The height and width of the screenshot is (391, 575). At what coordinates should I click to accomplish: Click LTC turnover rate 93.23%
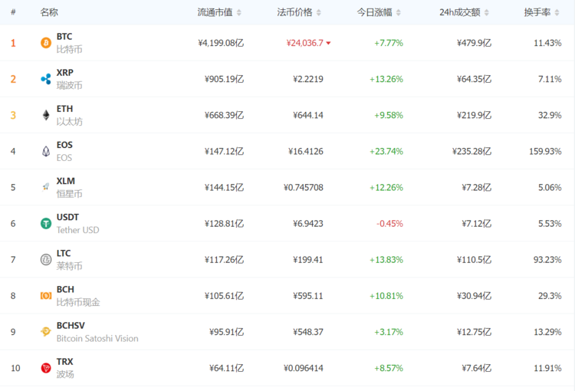547,260
